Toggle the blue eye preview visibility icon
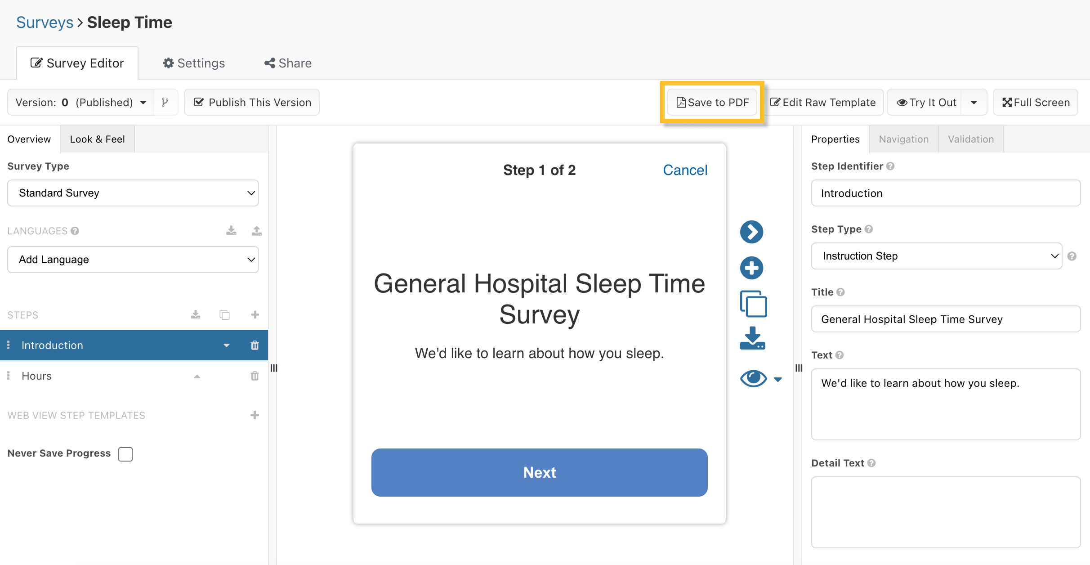Image resolution: width=1090 pixels, height=565 pixels. [x=753, y=378]
